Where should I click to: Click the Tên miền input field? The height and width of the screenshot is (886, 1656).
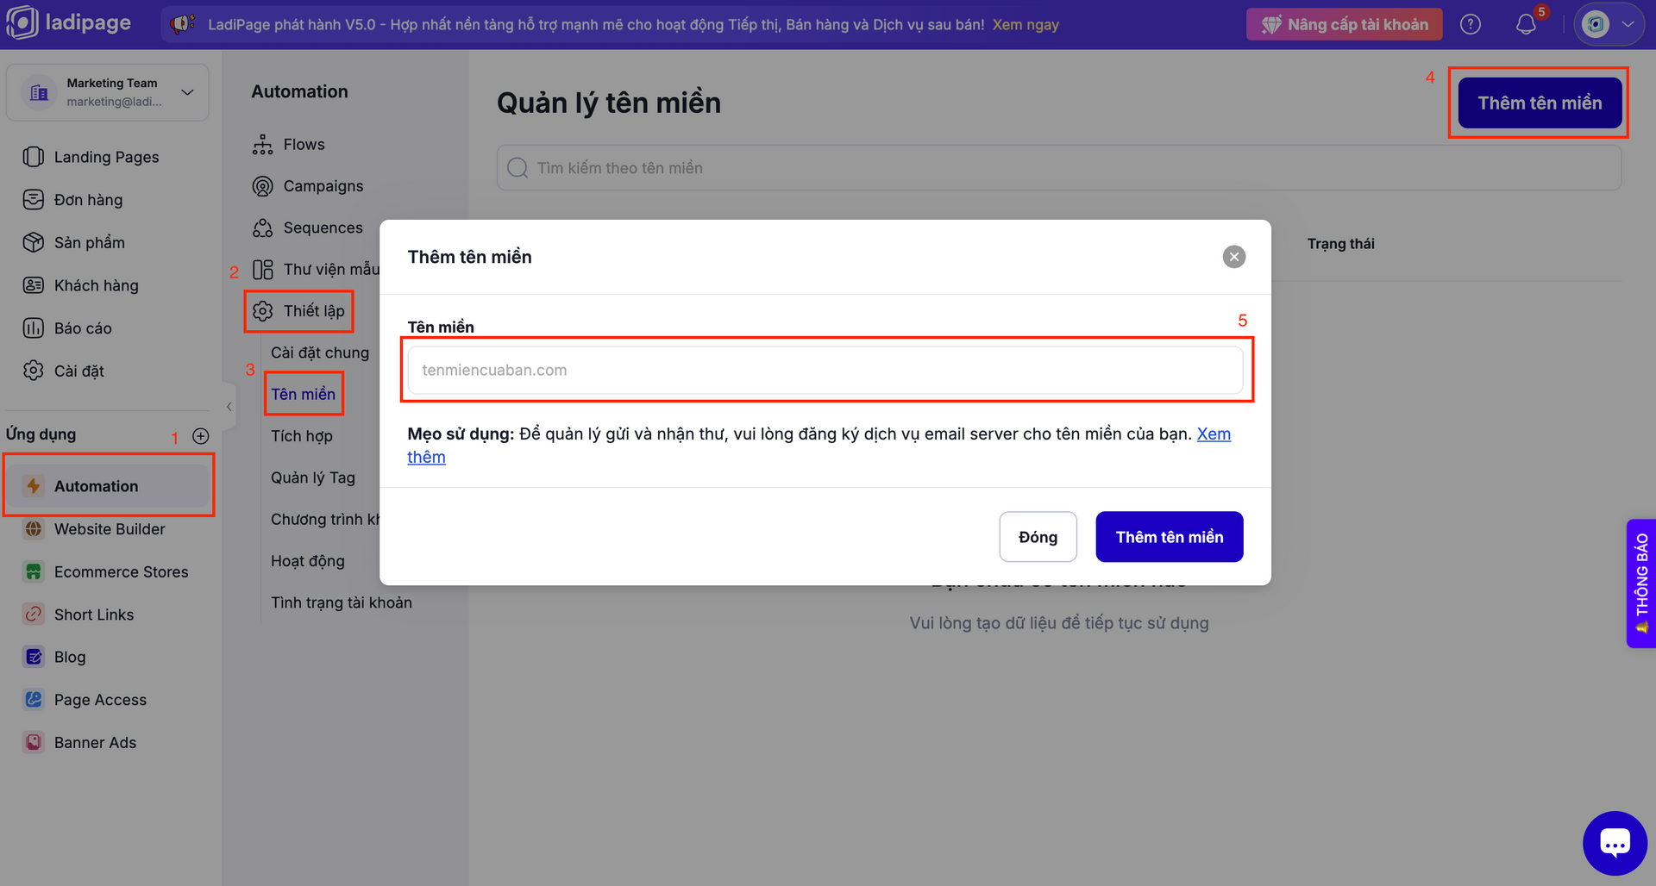[x=825, y=370]
